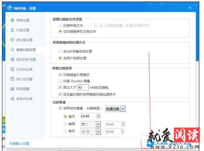Select 仅扫描程序及文档文件 radio button
Viewport: 204px width, 151px height.
60,31
